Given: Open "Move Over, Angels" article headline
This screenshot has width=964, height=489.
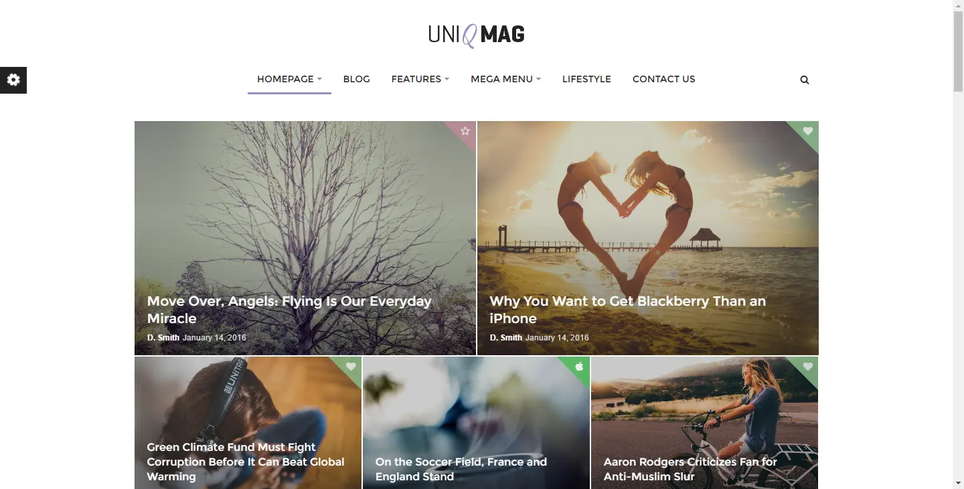Looking at the screenshot, I should coord(289,310).
